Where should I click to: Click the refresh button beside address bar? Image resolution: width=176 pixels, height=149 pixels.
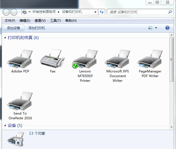(x=102, y=12)
